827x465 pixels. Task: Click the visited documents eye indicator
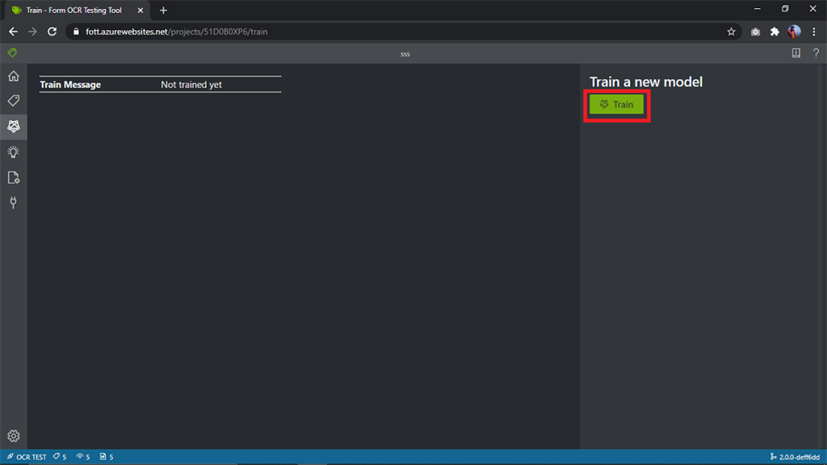click(x=82, y=456)
